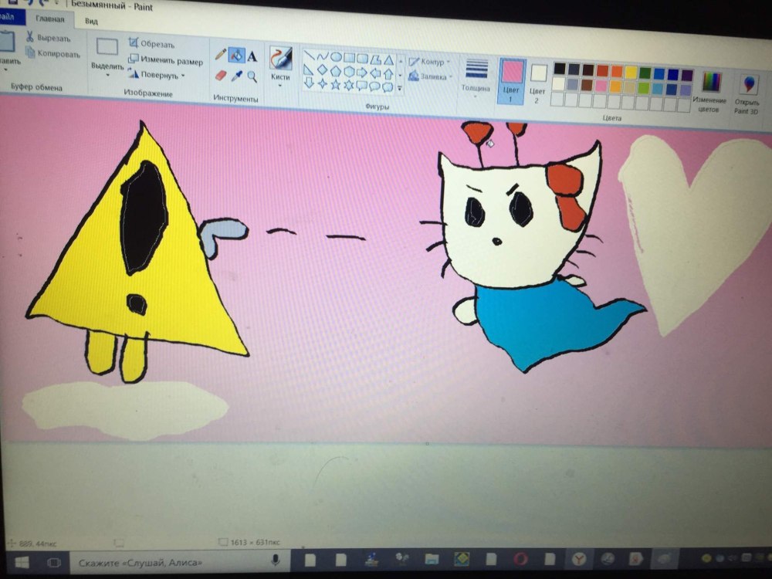
Task: Choose the Curve shape
Action: click(x=323, y=56)
